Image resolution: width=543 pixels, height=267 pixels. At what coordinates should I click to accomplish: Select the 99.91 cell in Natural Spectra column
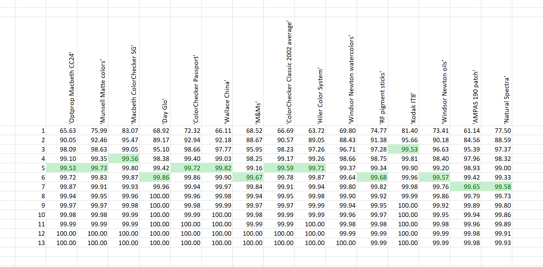pyautogui.click(x=496, y=233)
